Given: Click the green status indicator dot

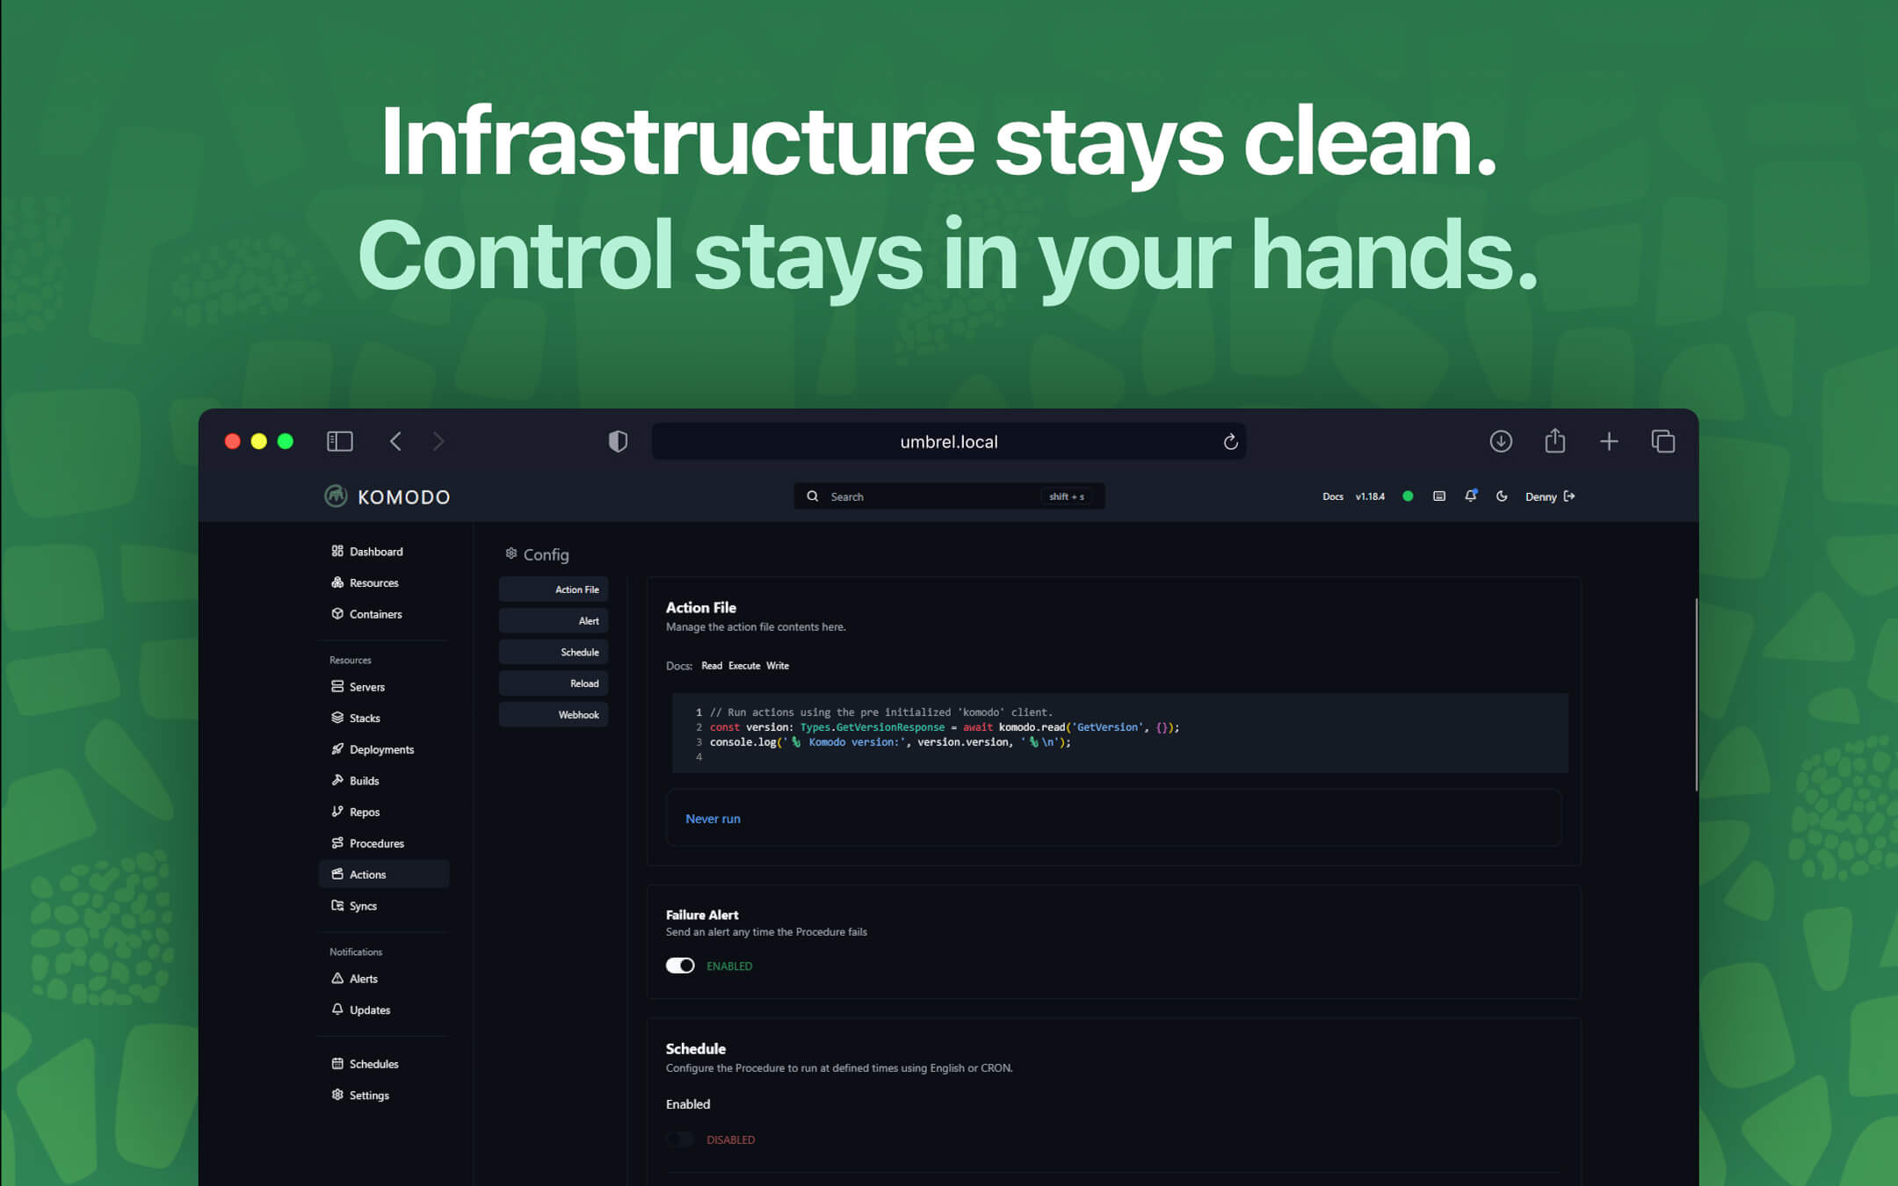Looking at the screenshot, I should [1408, 495].
